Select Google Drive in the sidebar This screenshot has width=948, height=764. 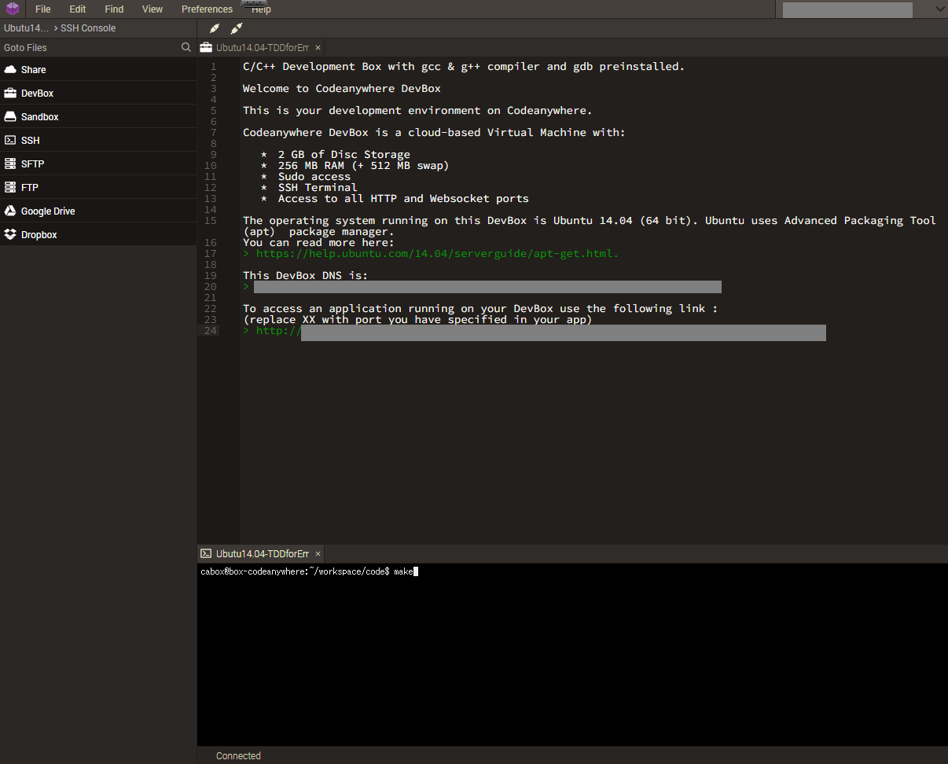(98, 211)
